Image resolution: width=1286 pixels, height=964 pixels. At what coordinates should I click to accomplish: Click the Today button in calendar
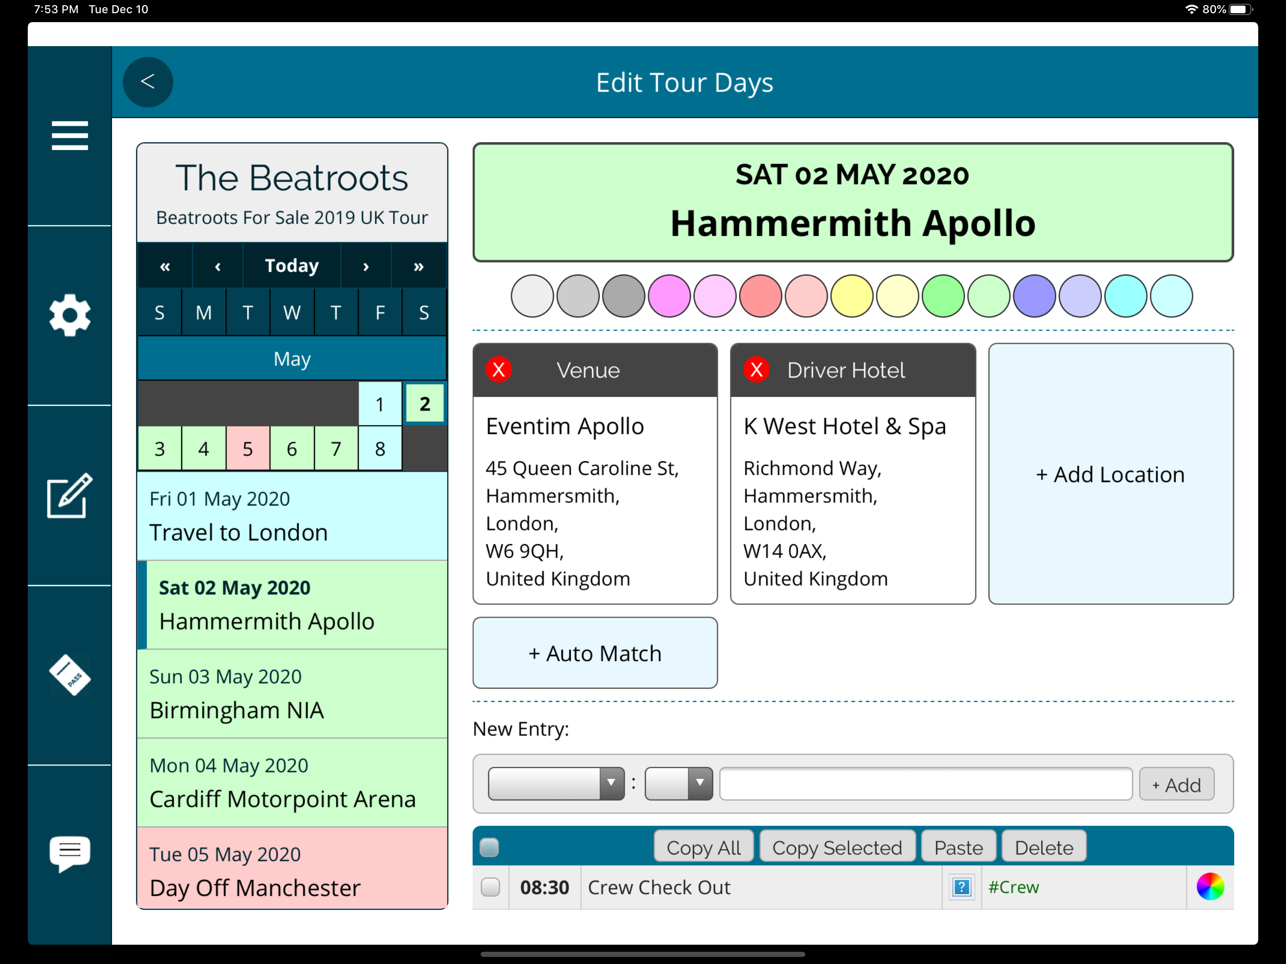(x=292, y=266)
